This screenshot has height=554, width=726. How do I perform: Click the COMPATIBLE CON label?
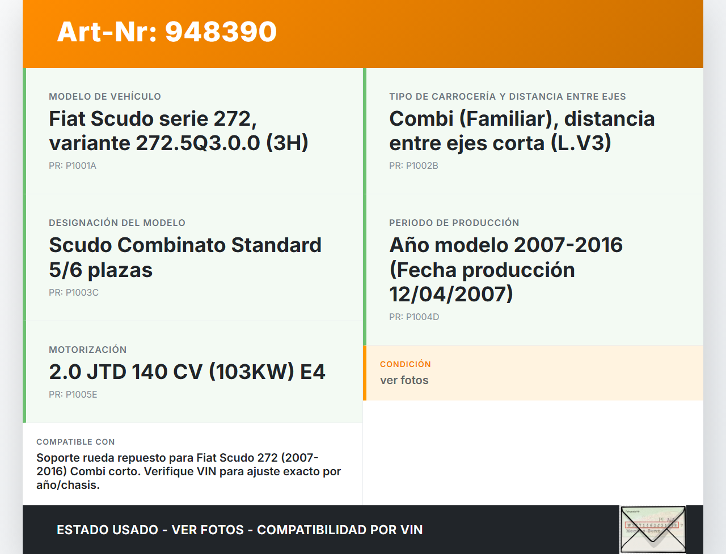pos(75,442)
